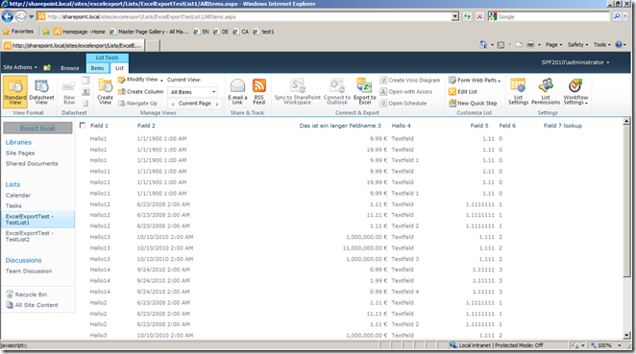636x354 pixels.
Task: Click the browser search magnifier button
Action: tap(617, 16)
